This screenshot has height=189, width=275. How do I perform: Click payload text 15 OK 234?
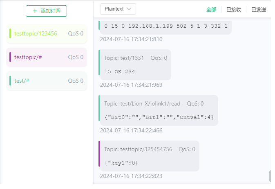[x=120, y=72]
